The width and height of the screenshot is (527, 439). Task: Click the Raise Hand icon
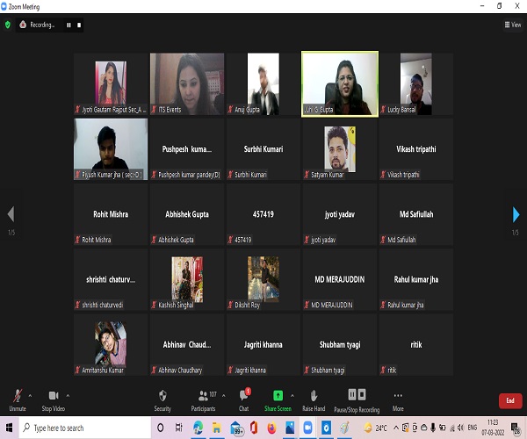314,396
